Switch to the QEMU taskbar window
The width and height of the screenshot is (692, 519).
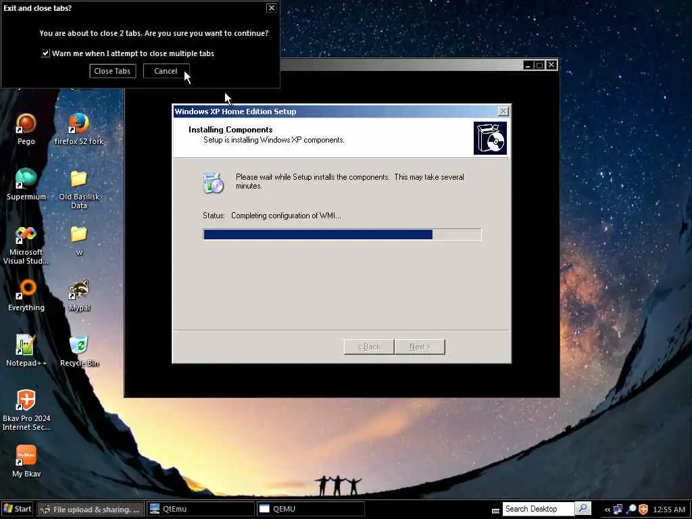coord(311,509)
